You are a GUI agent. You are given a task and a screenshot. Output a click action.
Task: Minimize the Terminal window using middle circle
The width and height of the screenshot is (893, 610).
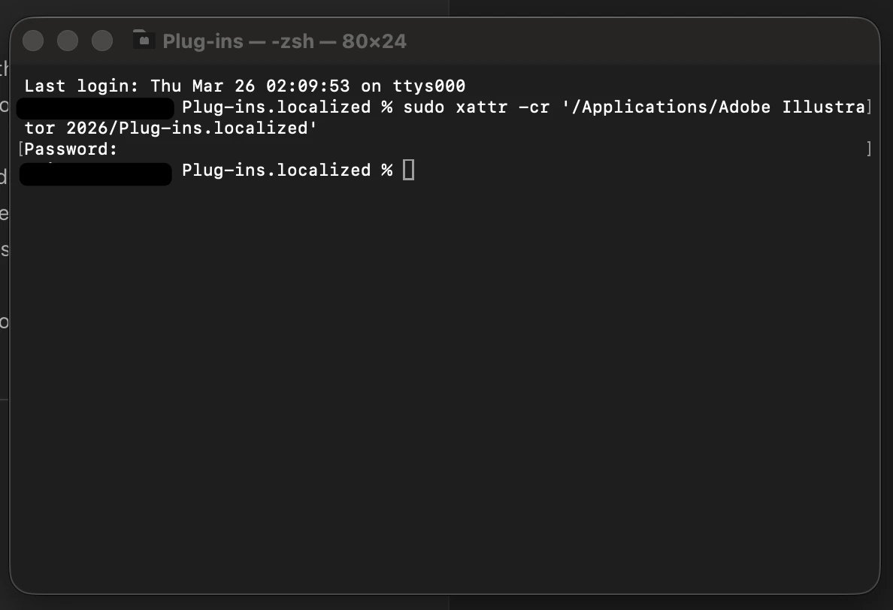[68, 41]
